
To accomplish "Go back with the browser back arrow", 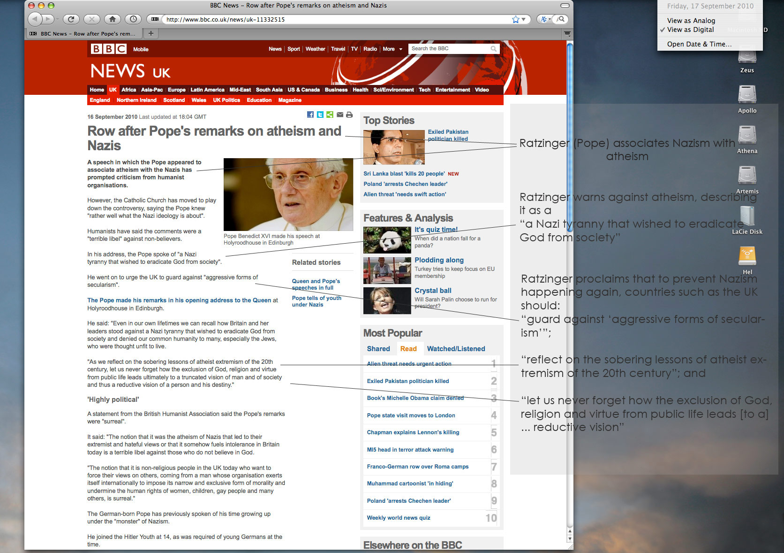I will click(35, 19).
